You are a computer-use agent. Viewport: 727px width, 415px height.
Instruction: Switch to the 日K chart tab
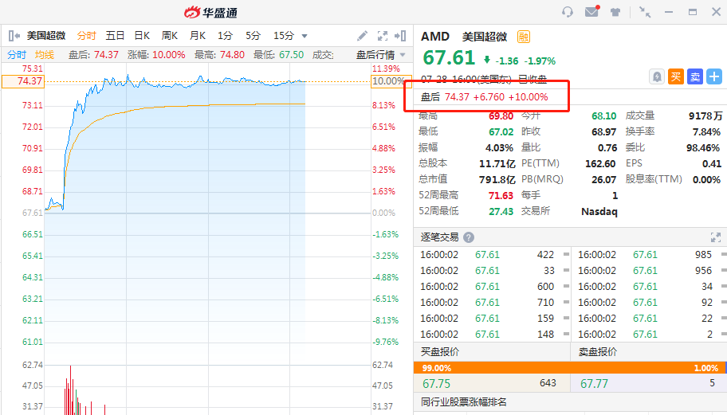click(142, 36)
